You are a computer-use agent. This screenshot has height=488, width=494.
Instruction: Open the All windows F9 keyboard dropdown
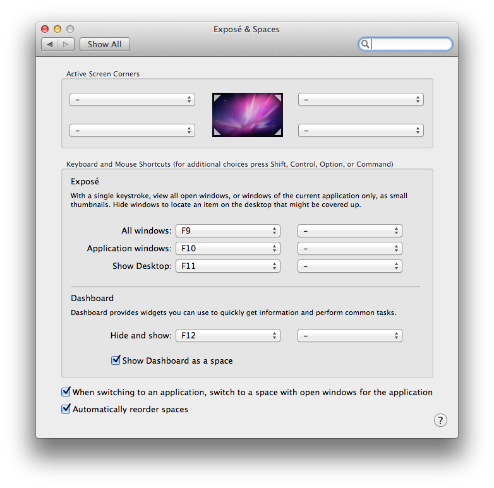click(228, 231)
